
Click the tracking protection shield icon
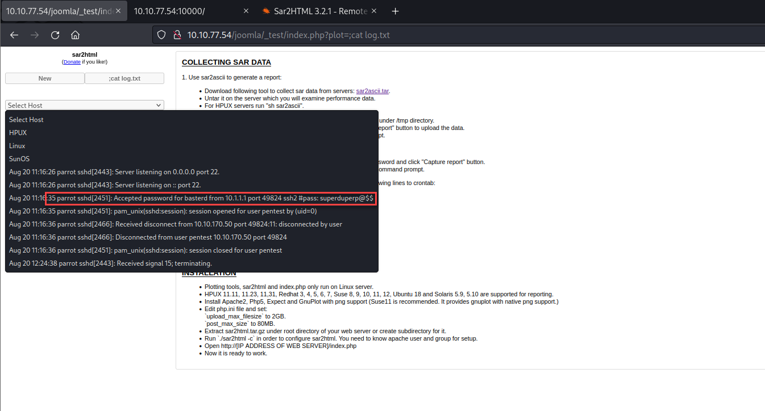[x=161, y=34]
